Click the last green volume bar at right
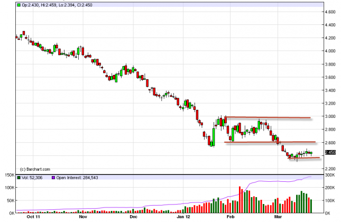The image size is (341, 222). [311, 206]
